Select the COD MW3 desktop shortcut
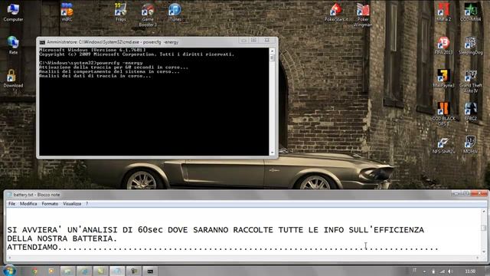Screen dimensions: 490x276 470,12
